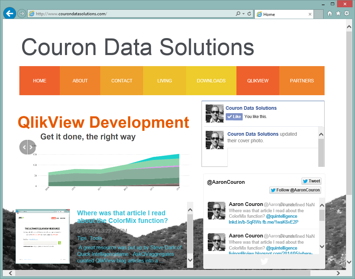This screenshot has height=279, width=355.
Task: Click the Twitter bird footer icon
Action: point(264,261)
